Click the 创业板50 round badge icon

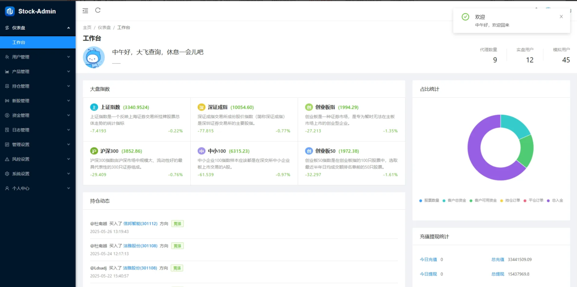point(309,151)
